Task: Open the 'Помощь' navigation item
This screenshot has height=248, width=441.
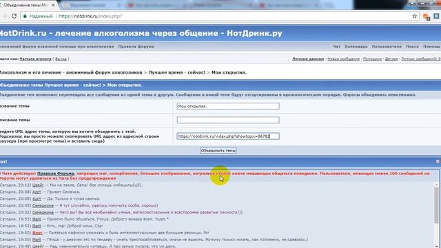Action: coord(432,46)
